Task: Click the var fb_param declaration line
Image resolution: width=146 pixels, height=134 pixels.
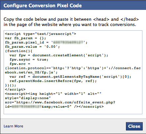Action: 25,38
